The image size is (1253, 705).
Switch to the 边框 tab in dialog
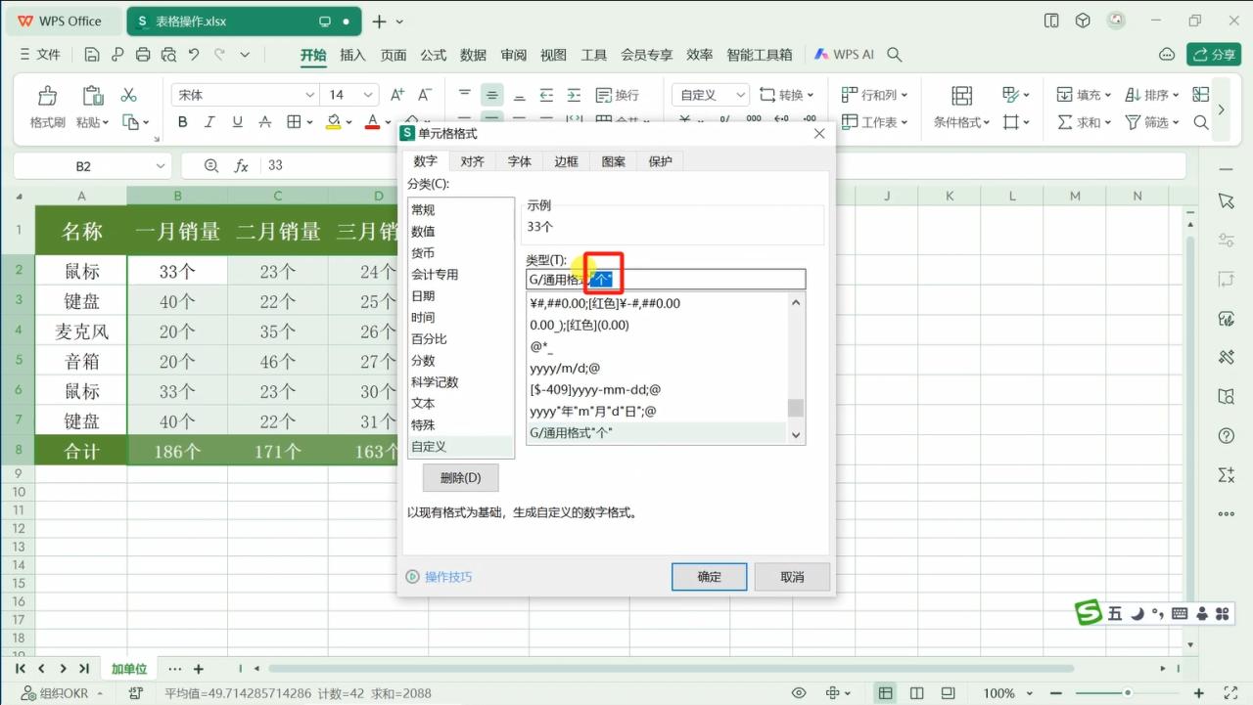point(566,161)
